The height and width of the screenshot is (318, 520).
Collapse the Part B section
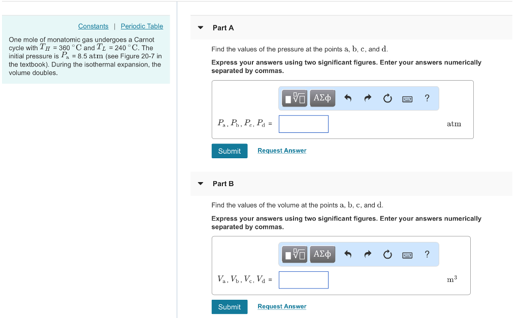coord(200,184)
